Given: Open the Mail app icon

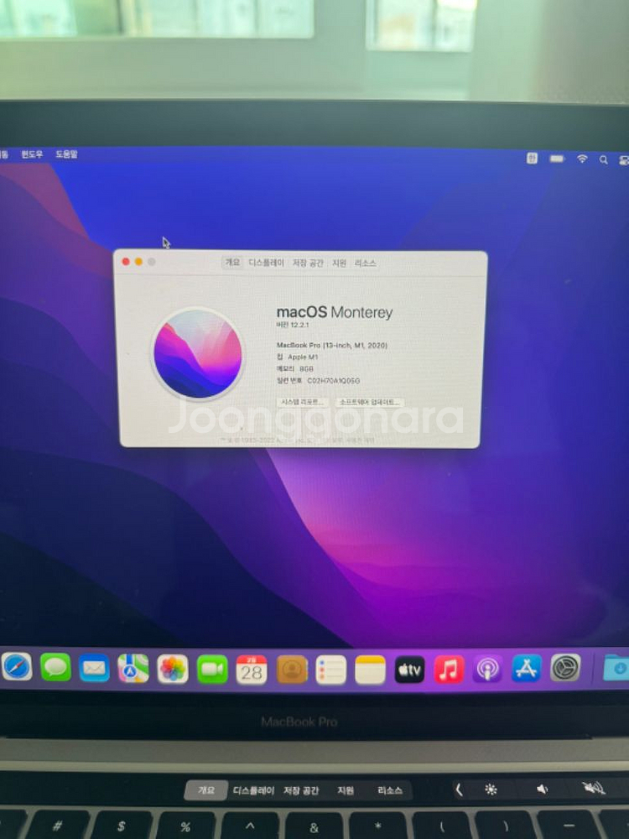Looking at the screenshot, I should pos(95,669).
